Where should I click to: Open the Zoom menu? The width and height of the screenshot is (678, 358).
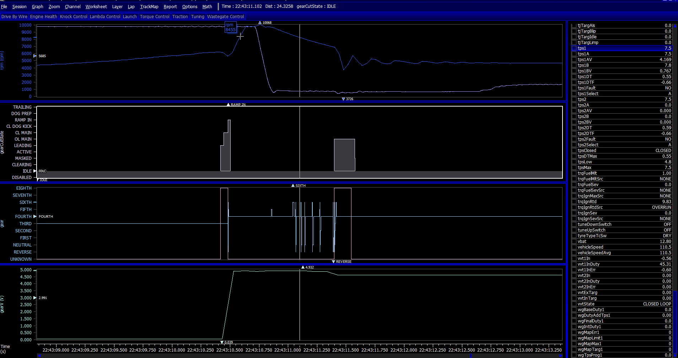(x=54, y=6)
